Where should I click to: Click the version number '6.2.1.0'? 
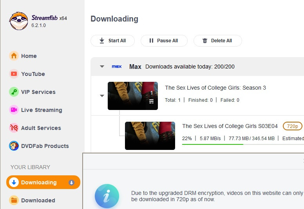pyautogui.click(x=38, y=25)
